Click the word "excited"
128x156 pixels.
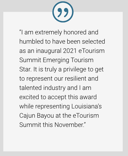[29, 97]
